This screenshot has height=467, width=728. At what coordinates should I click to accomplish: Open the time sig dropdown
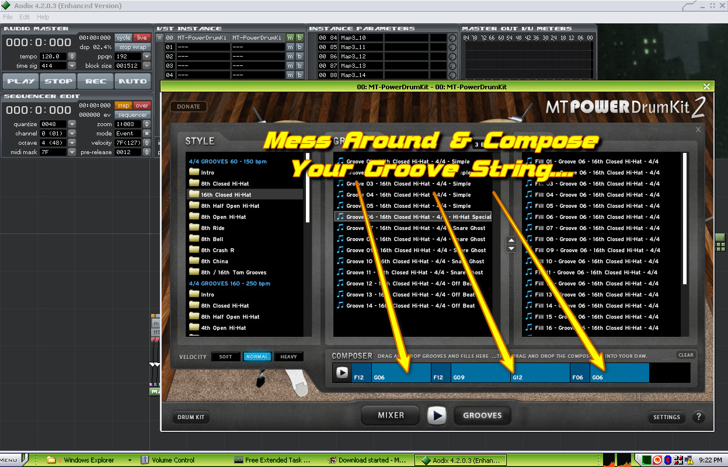pyautogui.click(x=72, y=66)
